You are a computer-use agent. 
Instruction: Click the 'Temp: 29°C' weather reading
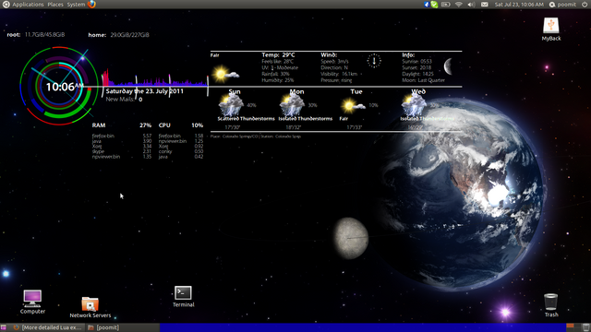(x=278, y=55)
